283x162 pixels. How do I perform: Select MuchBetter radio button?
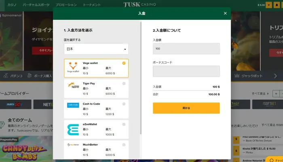click(x=124, y=145)
